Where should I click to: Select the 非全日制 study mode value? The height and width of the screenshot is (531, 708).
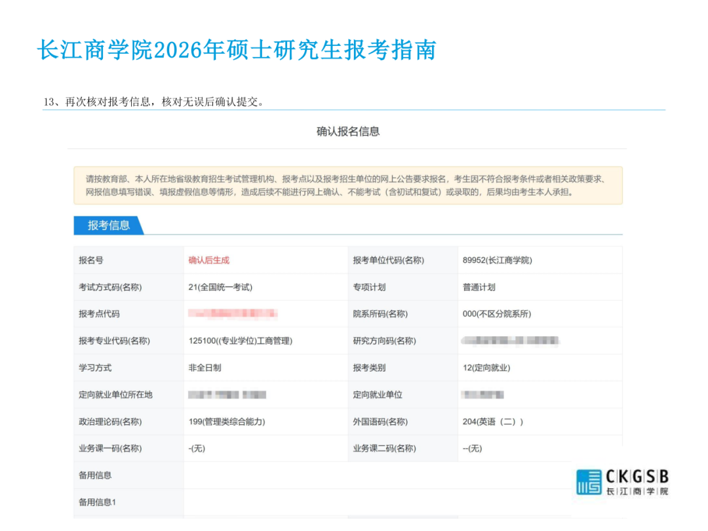[205, 368]
